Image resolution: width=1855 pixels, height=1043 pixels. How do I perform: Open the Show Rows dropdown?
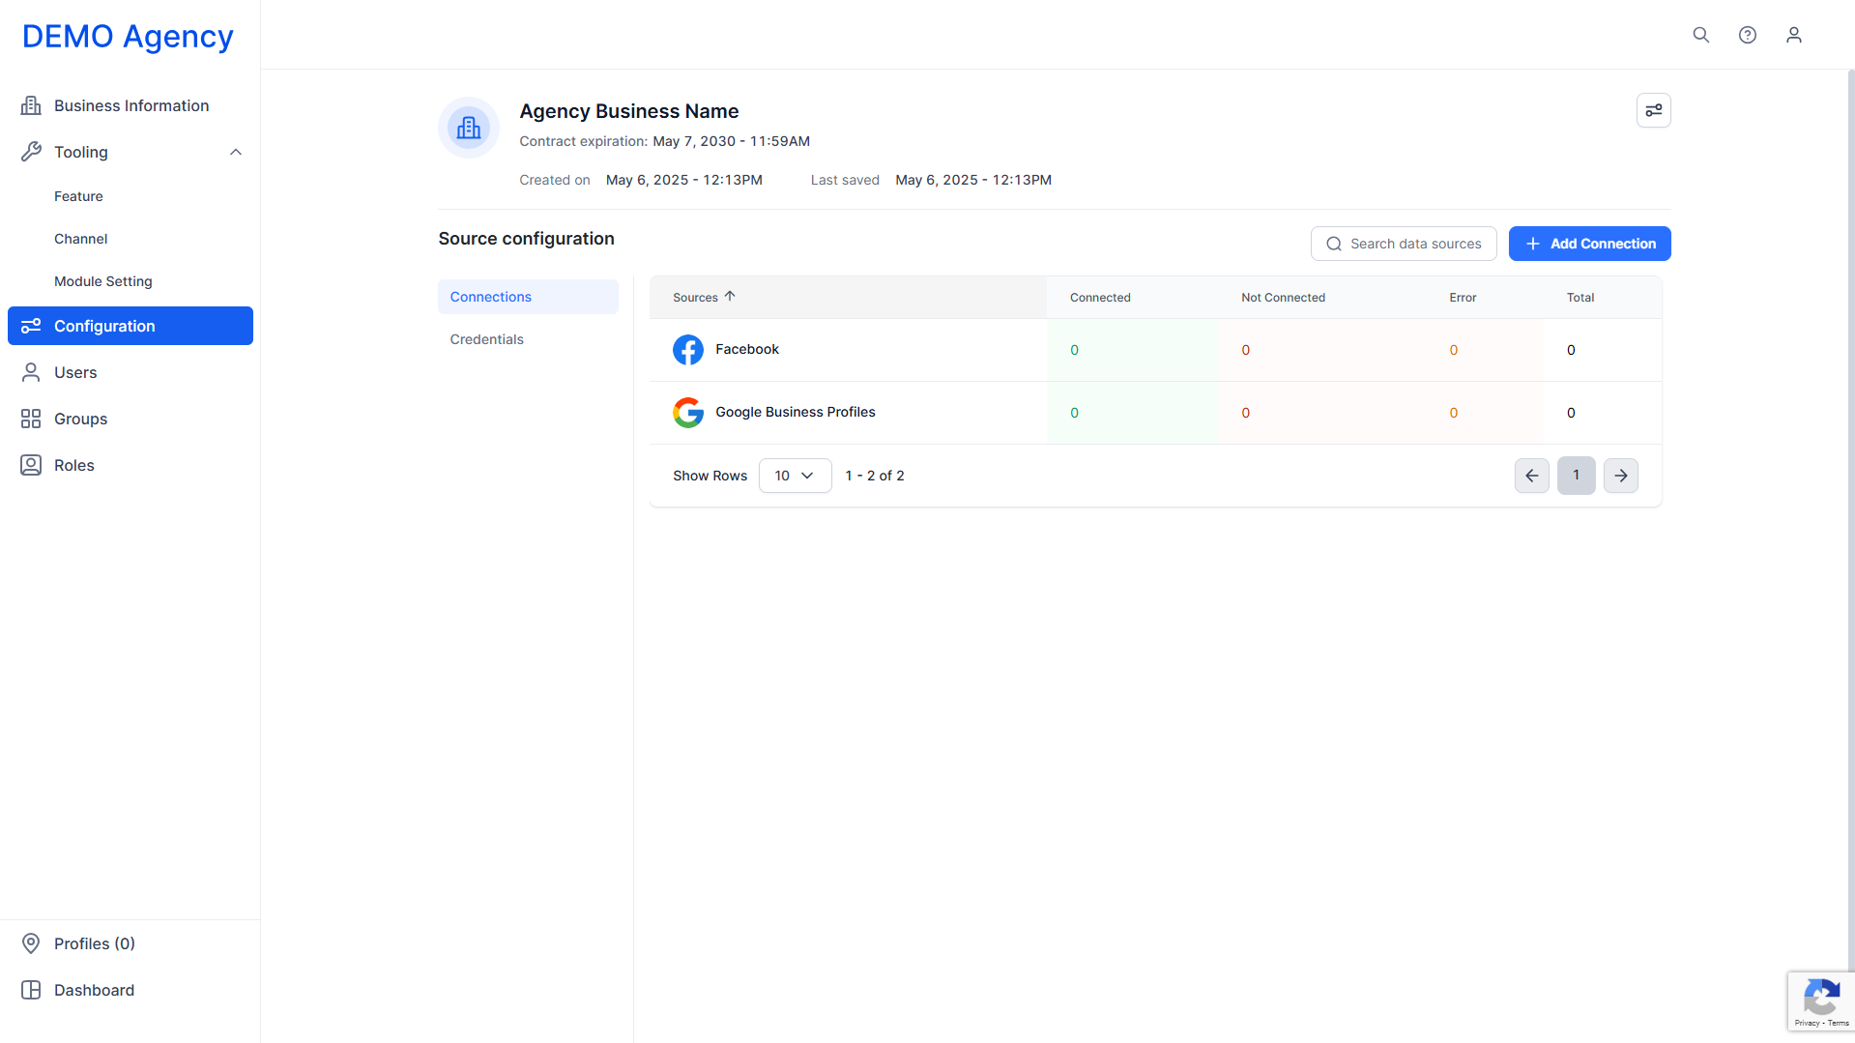795,476
